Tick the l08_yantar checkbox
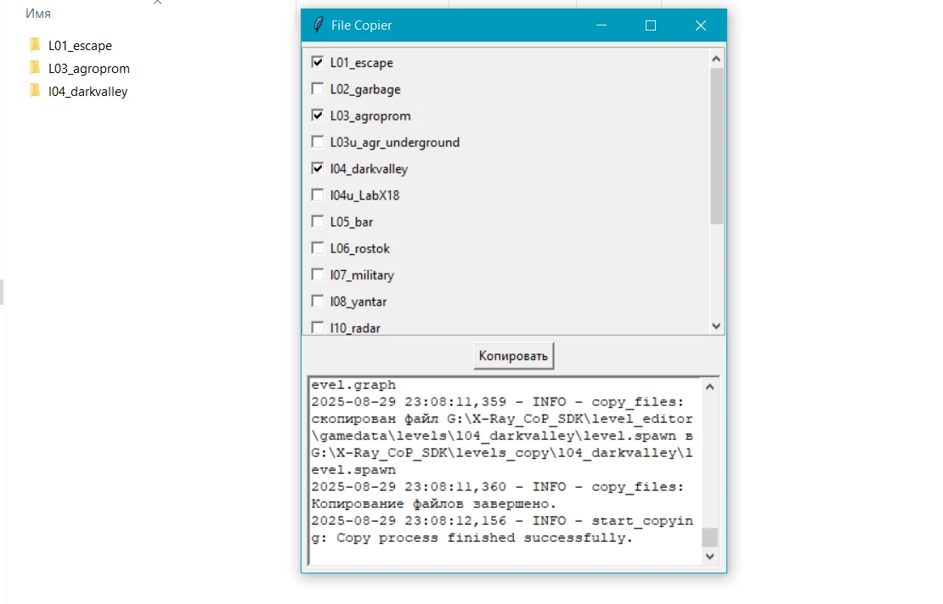The width and height of the screenshot is (943, 604). coord(318,301)
